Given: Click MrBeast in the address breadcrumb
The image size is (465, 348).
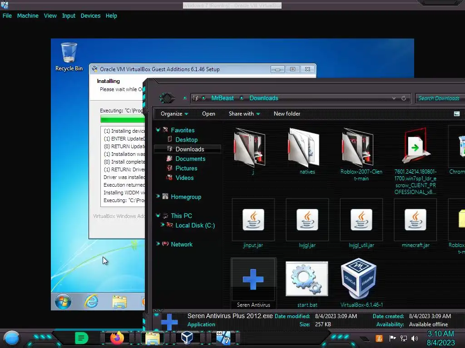Looking at the screenshot, I should pos(223,98).
